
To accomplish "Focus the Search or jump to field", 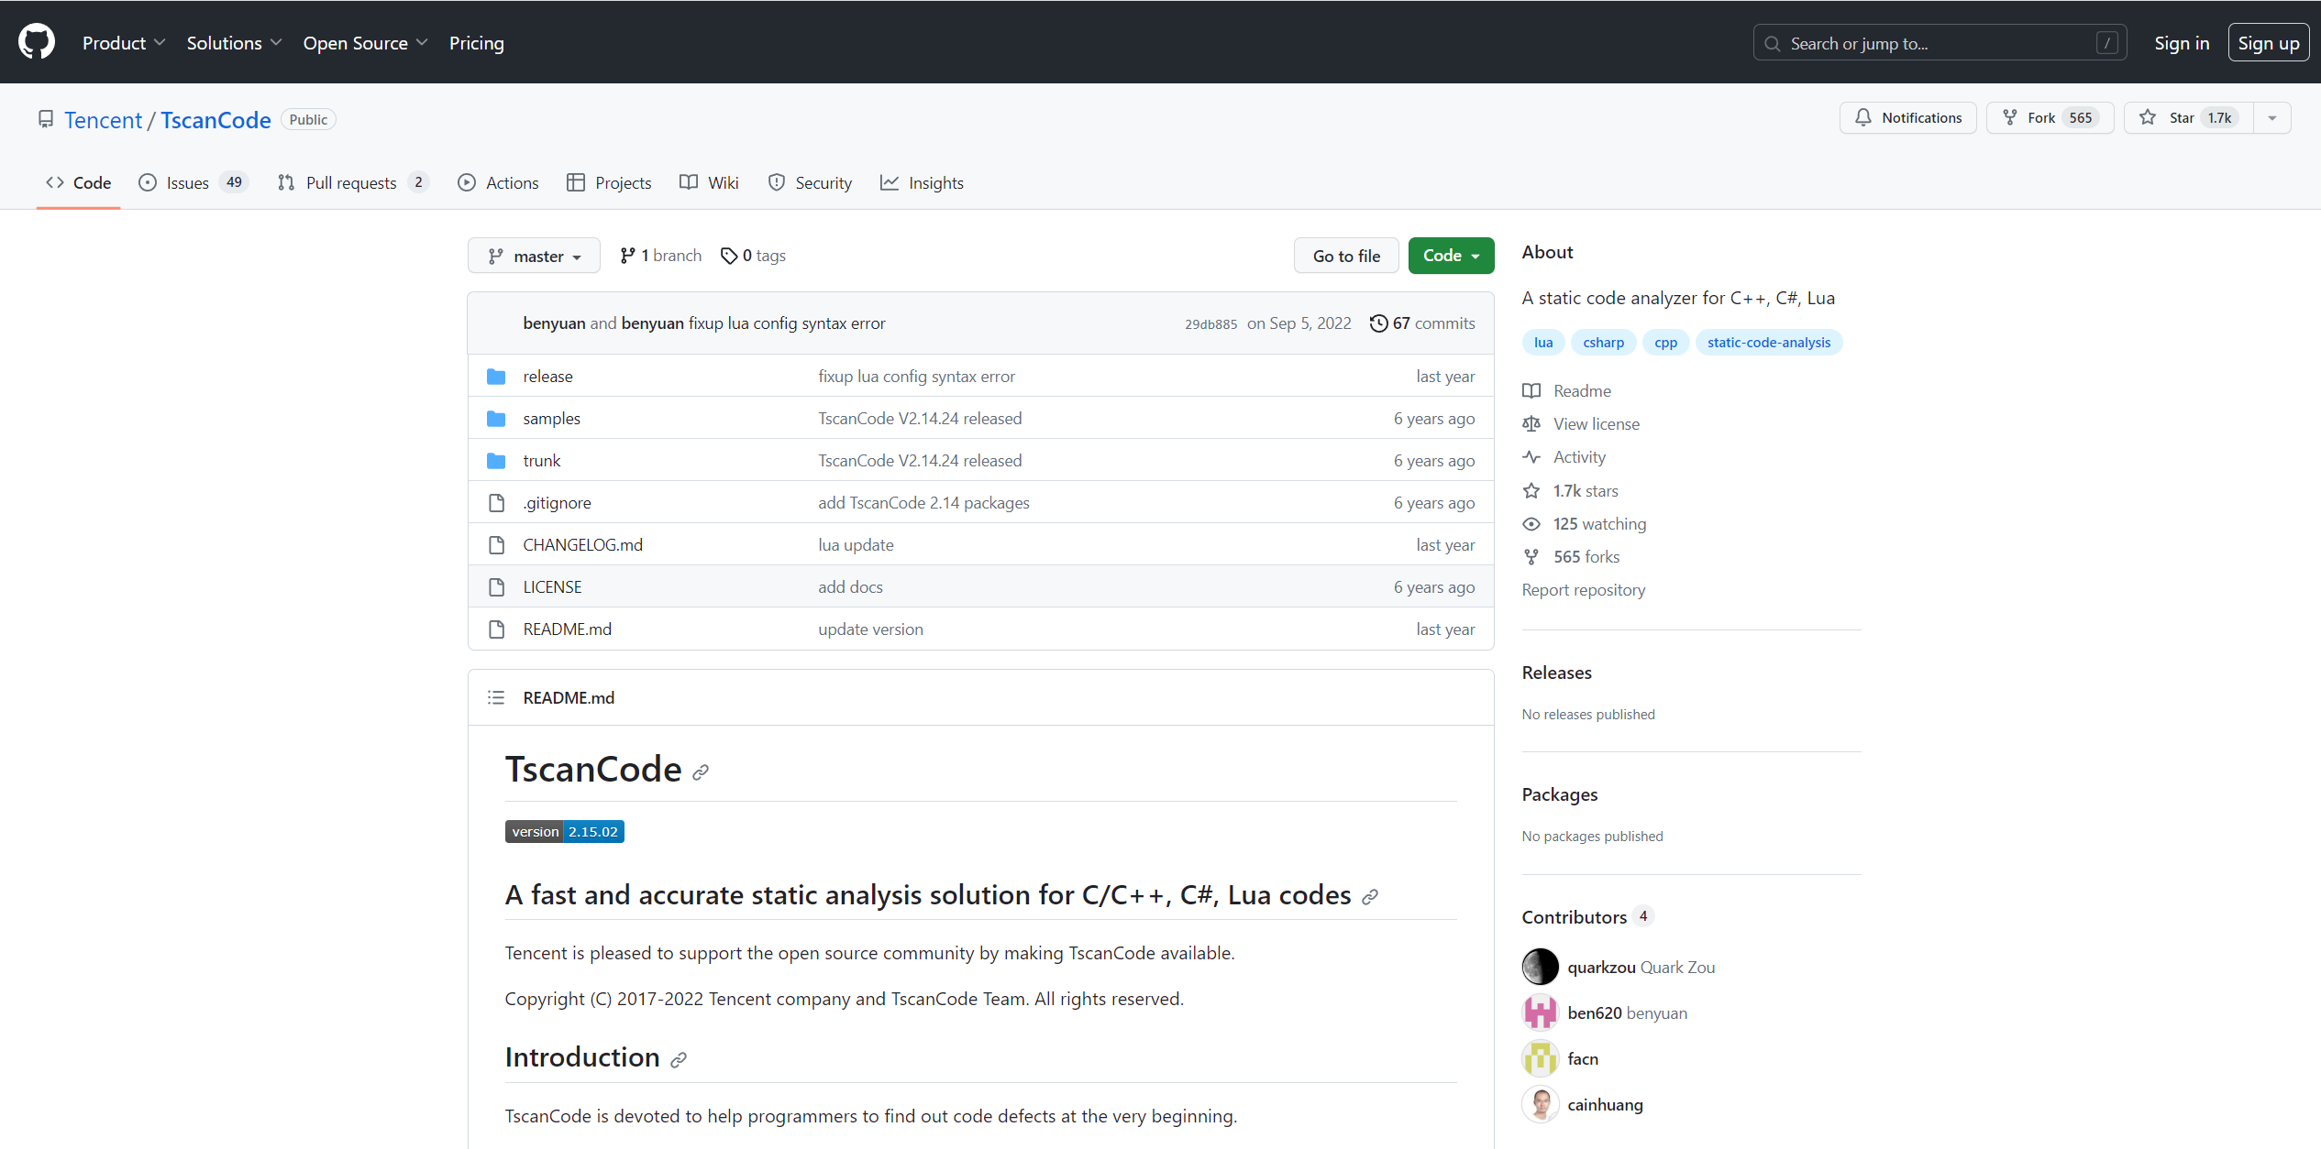I will (x=1940, y=43).
